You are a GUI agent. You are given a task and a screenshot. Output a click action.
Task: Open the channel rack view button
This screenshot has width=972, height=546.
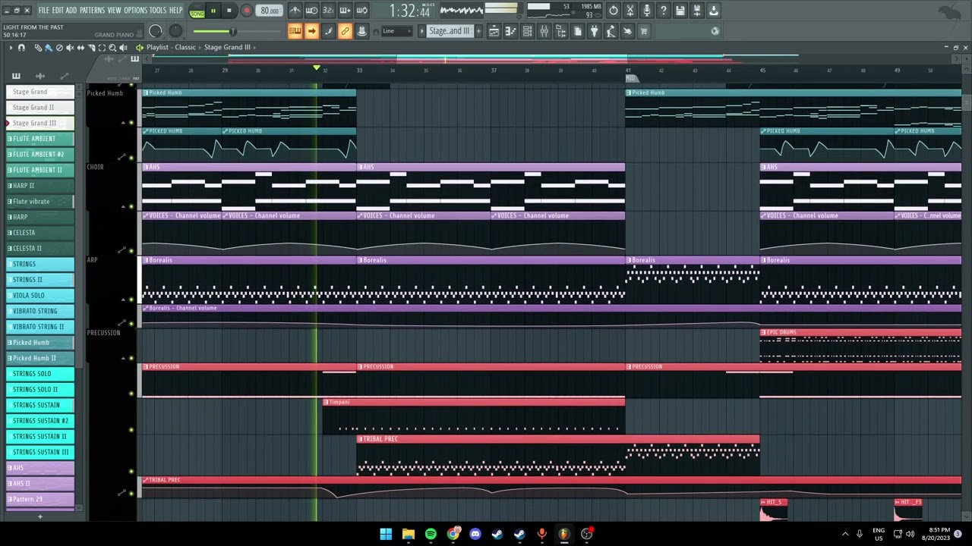527,31
